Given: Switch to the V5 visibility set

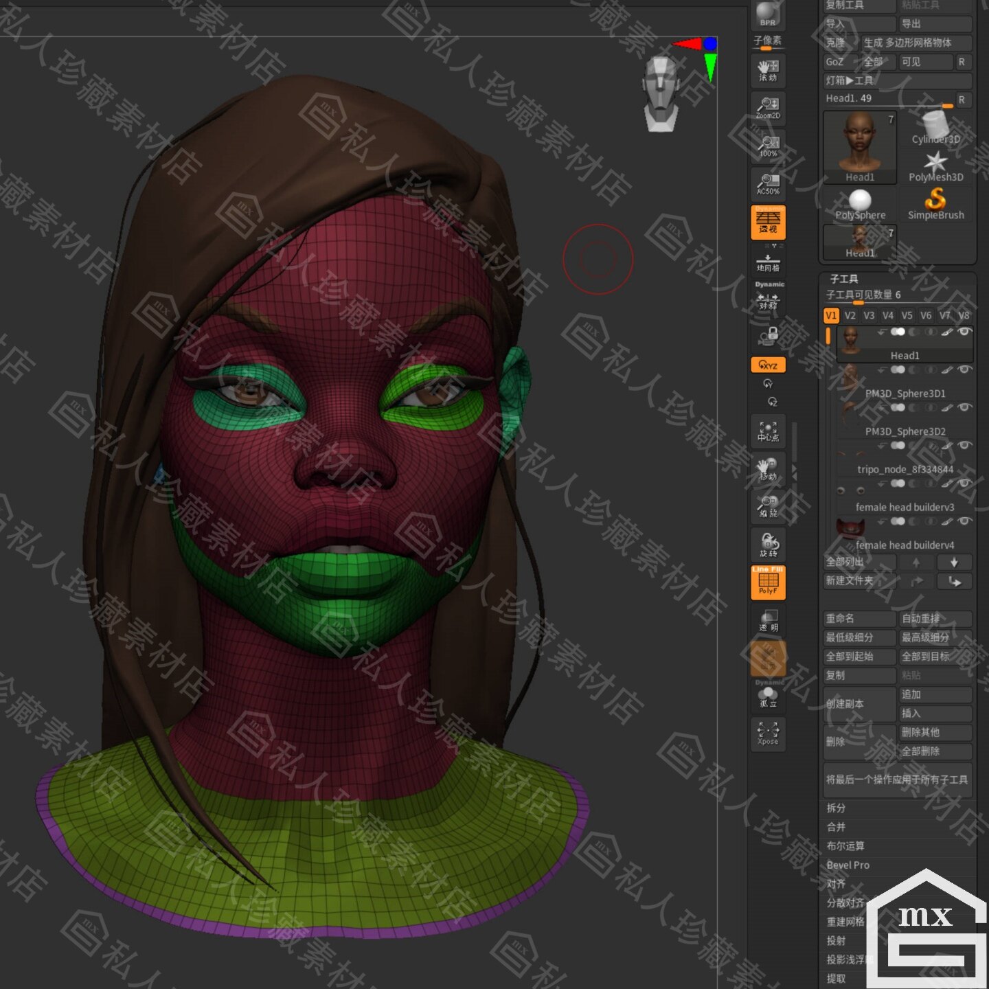Looking at the screenshot, I should (907, 315).
